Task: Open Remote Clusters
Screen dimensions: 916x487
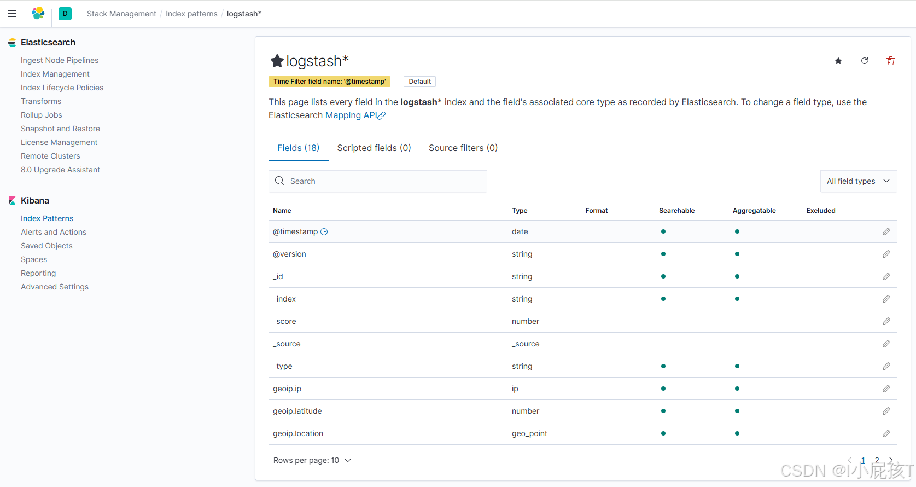Action: [50, 156]
